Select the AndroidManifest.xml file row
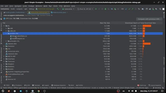 (83, 74)
